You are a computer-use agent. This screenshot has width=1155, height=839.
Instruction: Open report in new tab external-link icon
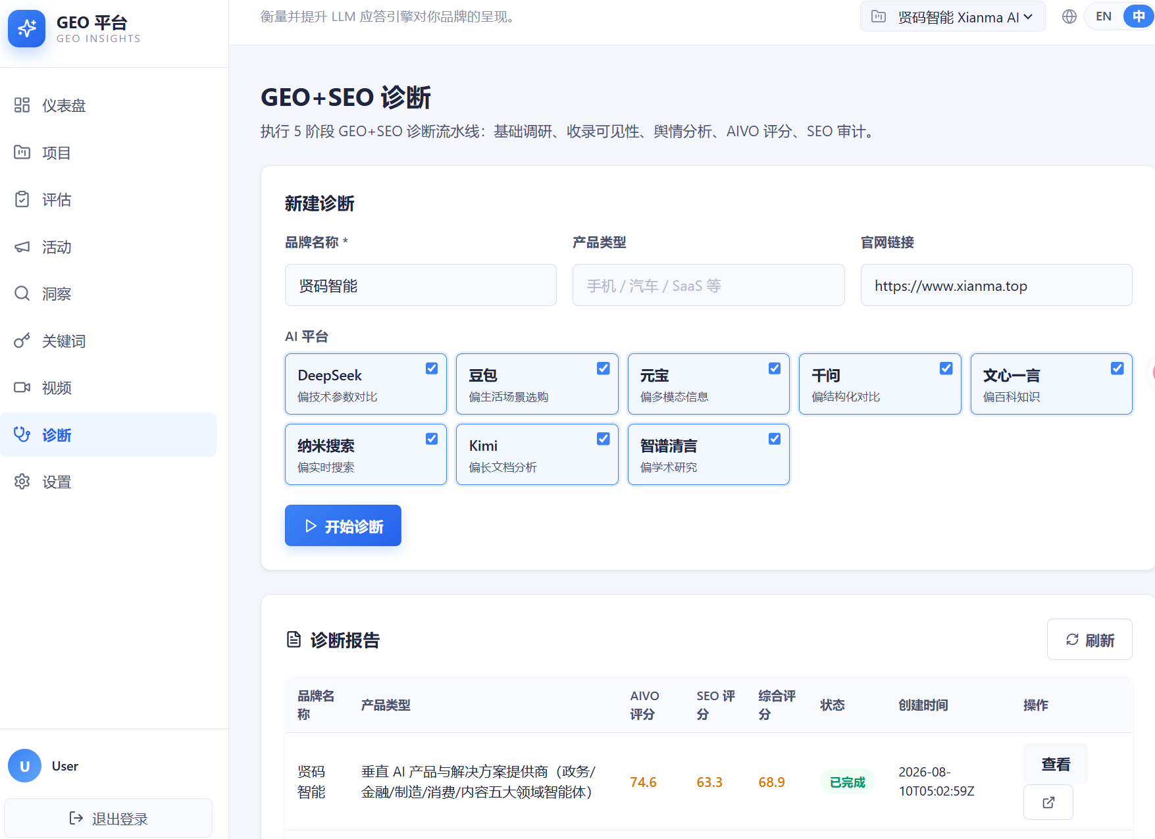pyautogui.click(x=1048, y=802)
